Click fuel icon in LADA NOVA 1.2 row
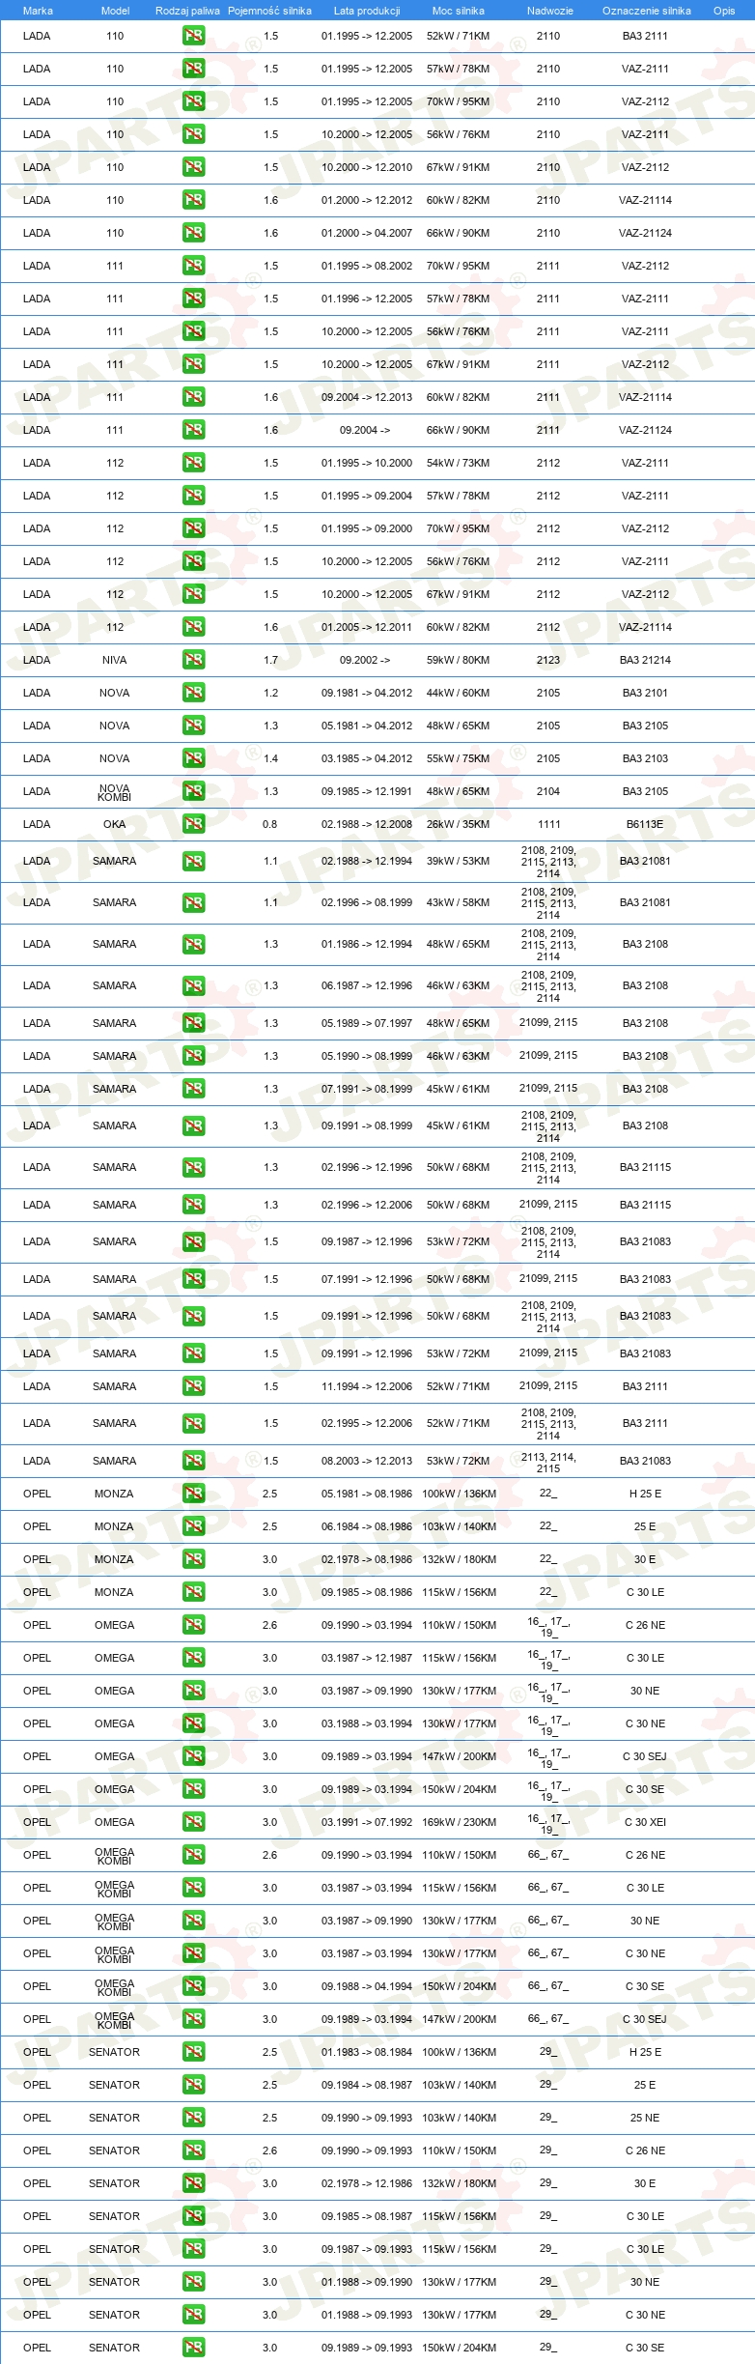The width and height of the screenshot is (755, 2364). pyautogui.click(x=193, y=693)
